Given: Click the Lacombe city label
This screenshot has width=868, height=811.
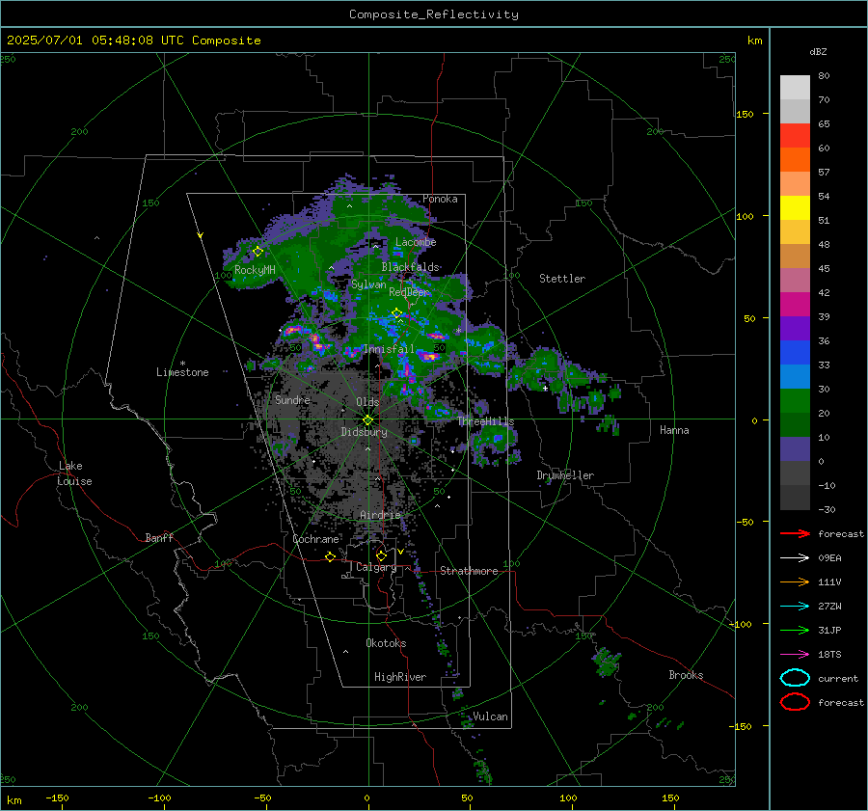Looking at the screenshot, I should [x=416, y=242].
